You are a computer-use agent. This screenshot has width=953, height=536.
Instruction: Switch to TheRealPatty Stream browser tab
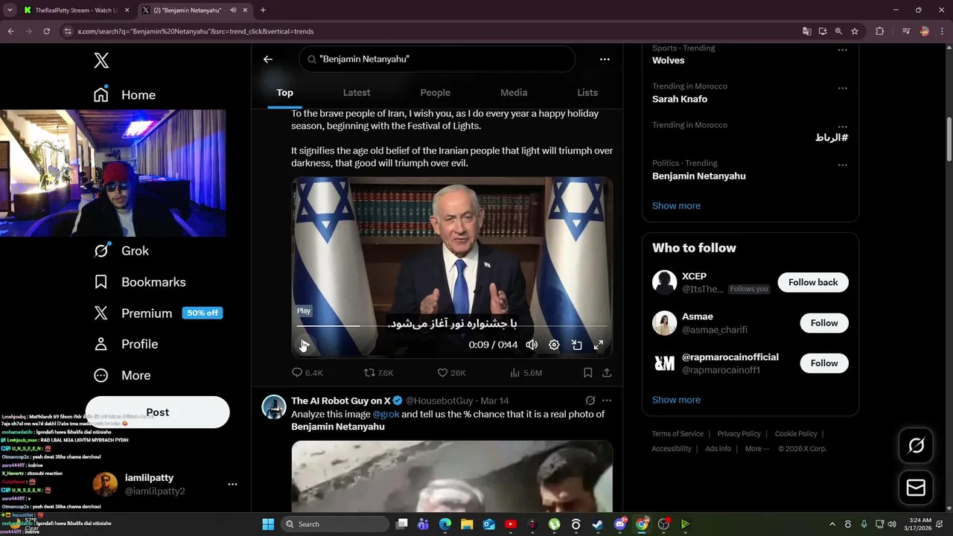click(x=75, y=10)
